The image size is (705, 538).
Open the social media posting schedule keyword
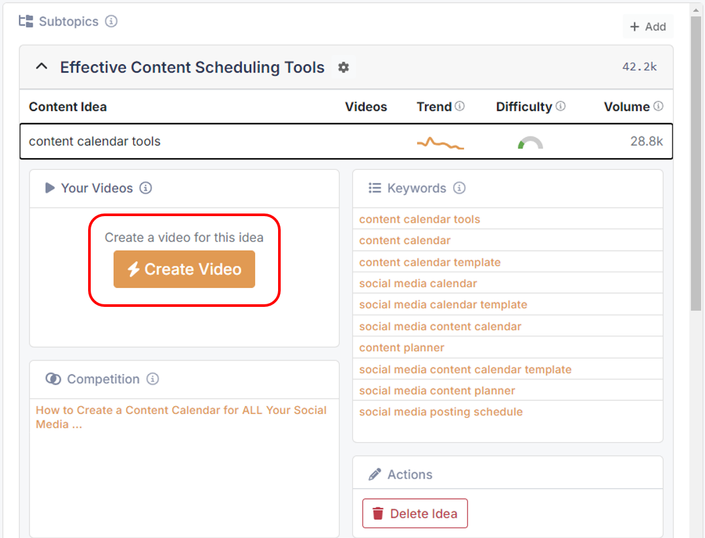(441, 411)
